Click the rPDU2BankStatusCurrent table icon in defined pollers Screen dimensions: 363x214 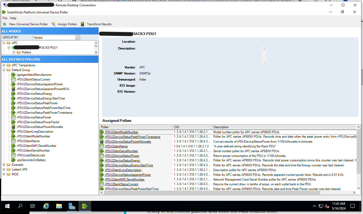pyautogui.click(x=13, y=79)
